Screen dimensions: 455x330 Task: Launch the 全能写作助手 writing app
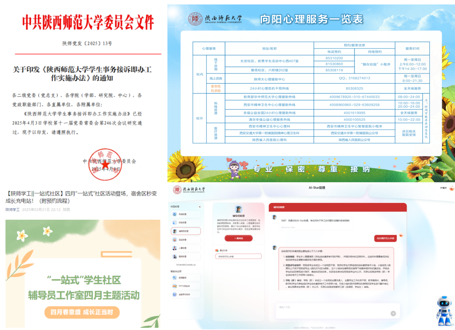[x=175, y=294]
